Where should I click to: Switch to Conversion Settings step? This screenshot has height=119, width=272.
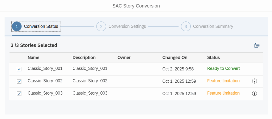(127, 27)
